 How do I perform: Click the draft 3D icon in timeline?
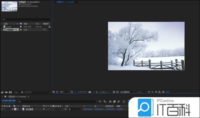click(105, 101)
